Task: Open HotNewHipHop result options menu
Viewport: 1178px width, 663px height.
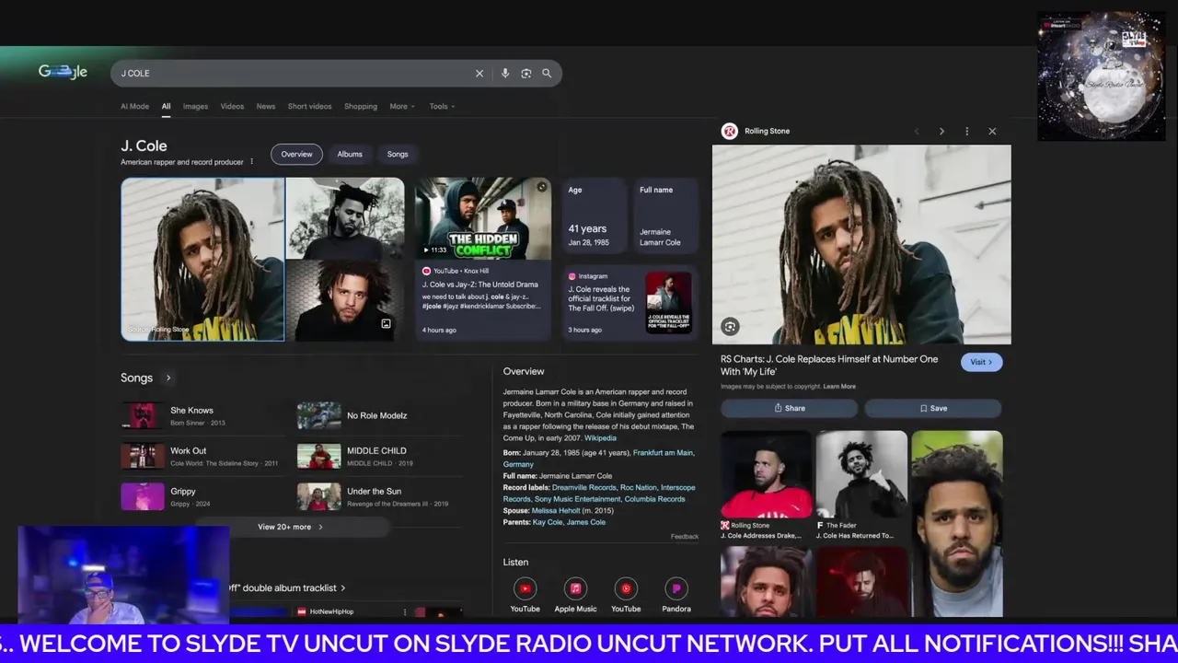Action: pos(404,611)
